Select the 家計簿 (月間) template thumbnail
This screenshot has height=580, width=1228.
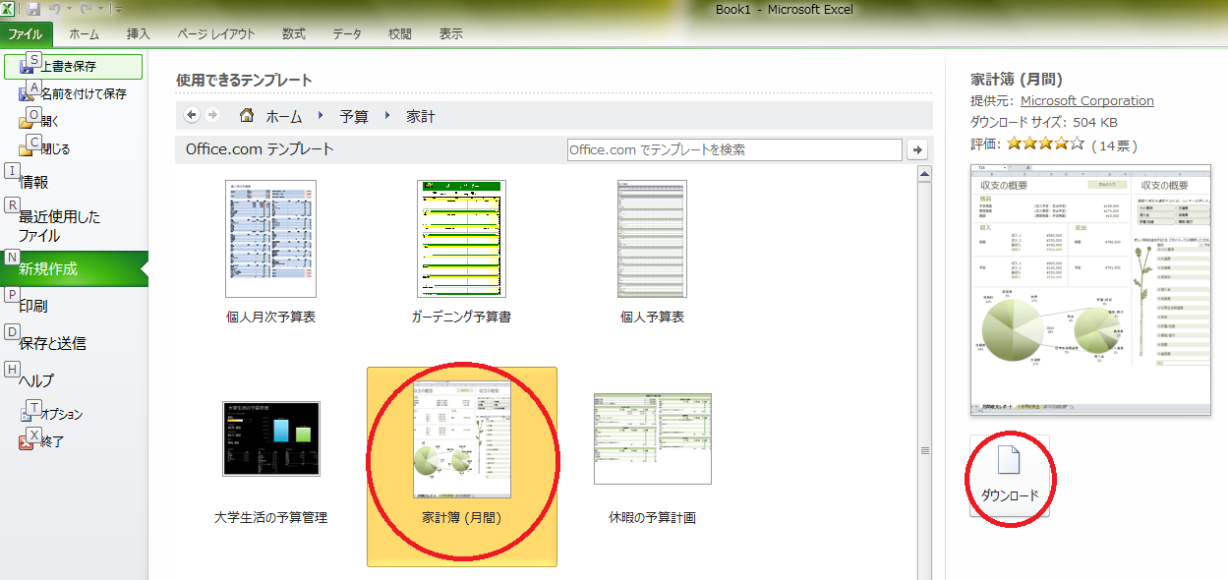[462, 467]
